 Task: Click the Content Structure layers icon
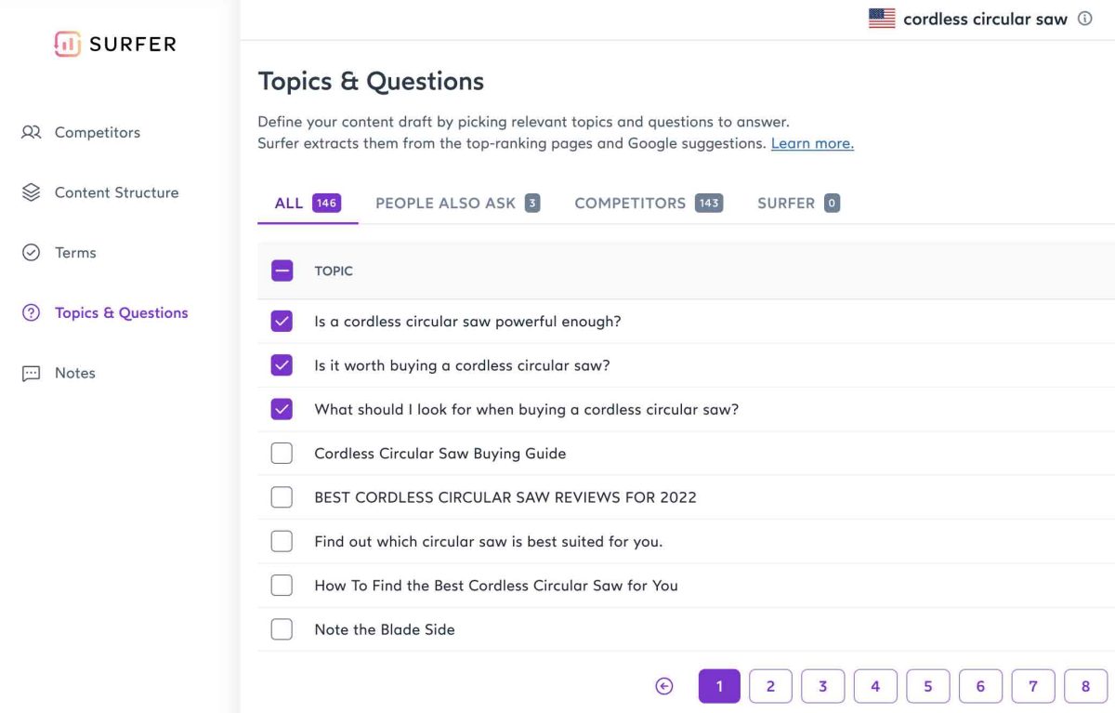[x=32, y=192]
